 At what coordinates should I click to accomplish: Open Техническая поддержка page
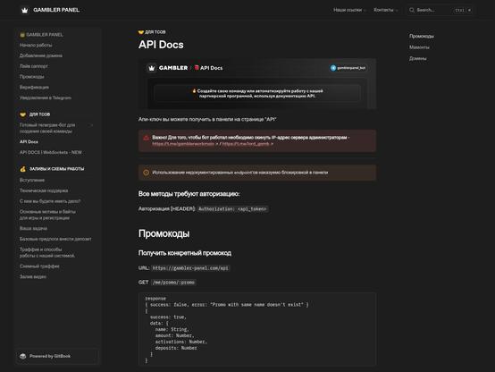click(44, 190)
